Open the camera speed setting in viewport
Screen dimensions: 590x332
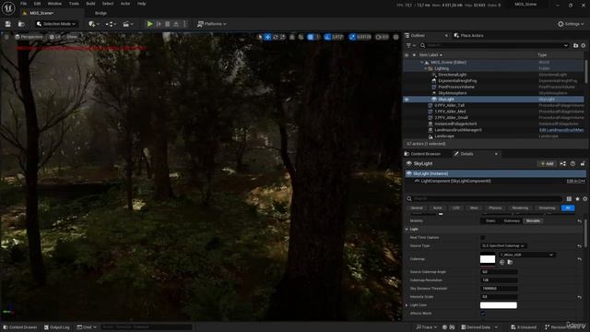click(382, 37)
